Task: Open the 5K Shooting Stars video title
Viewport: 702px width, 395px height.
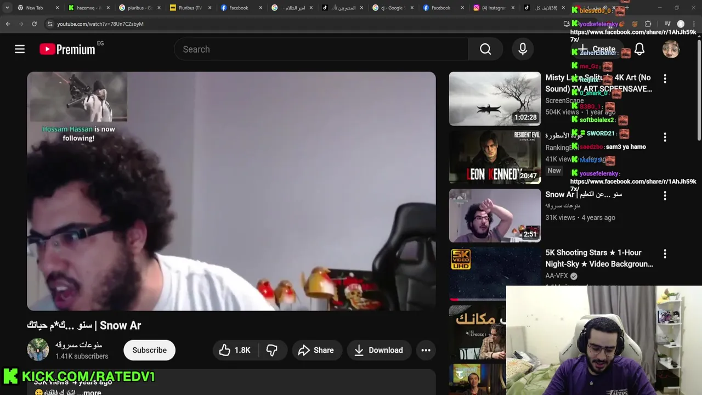Action: click(599, 258)
